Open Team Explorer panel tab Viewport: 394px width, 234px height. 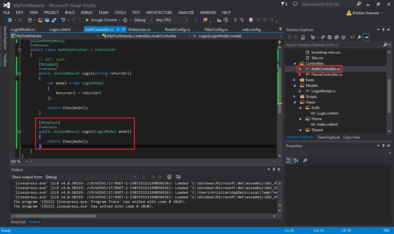(x=329, y=137)
